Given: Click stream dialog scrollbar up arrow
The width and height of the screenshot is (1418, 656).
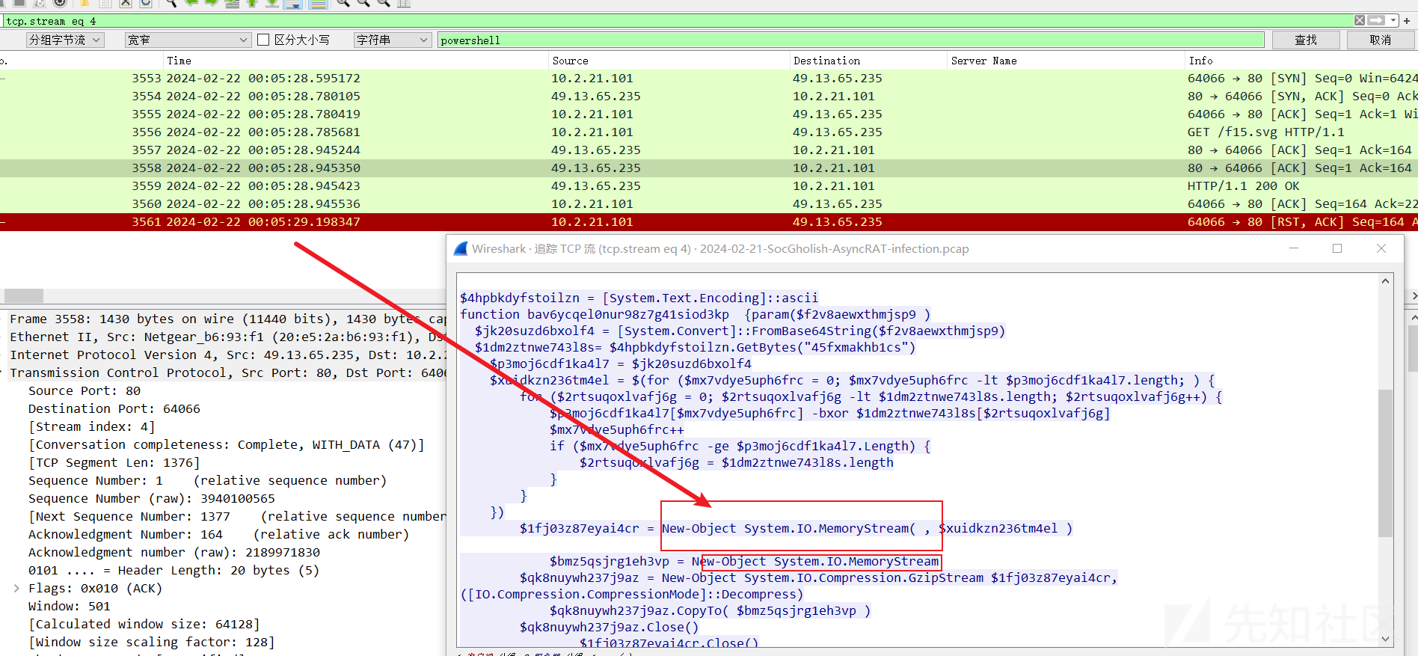Looking at the screenshot, I should pyautogui.click(x=1385, y=281).
